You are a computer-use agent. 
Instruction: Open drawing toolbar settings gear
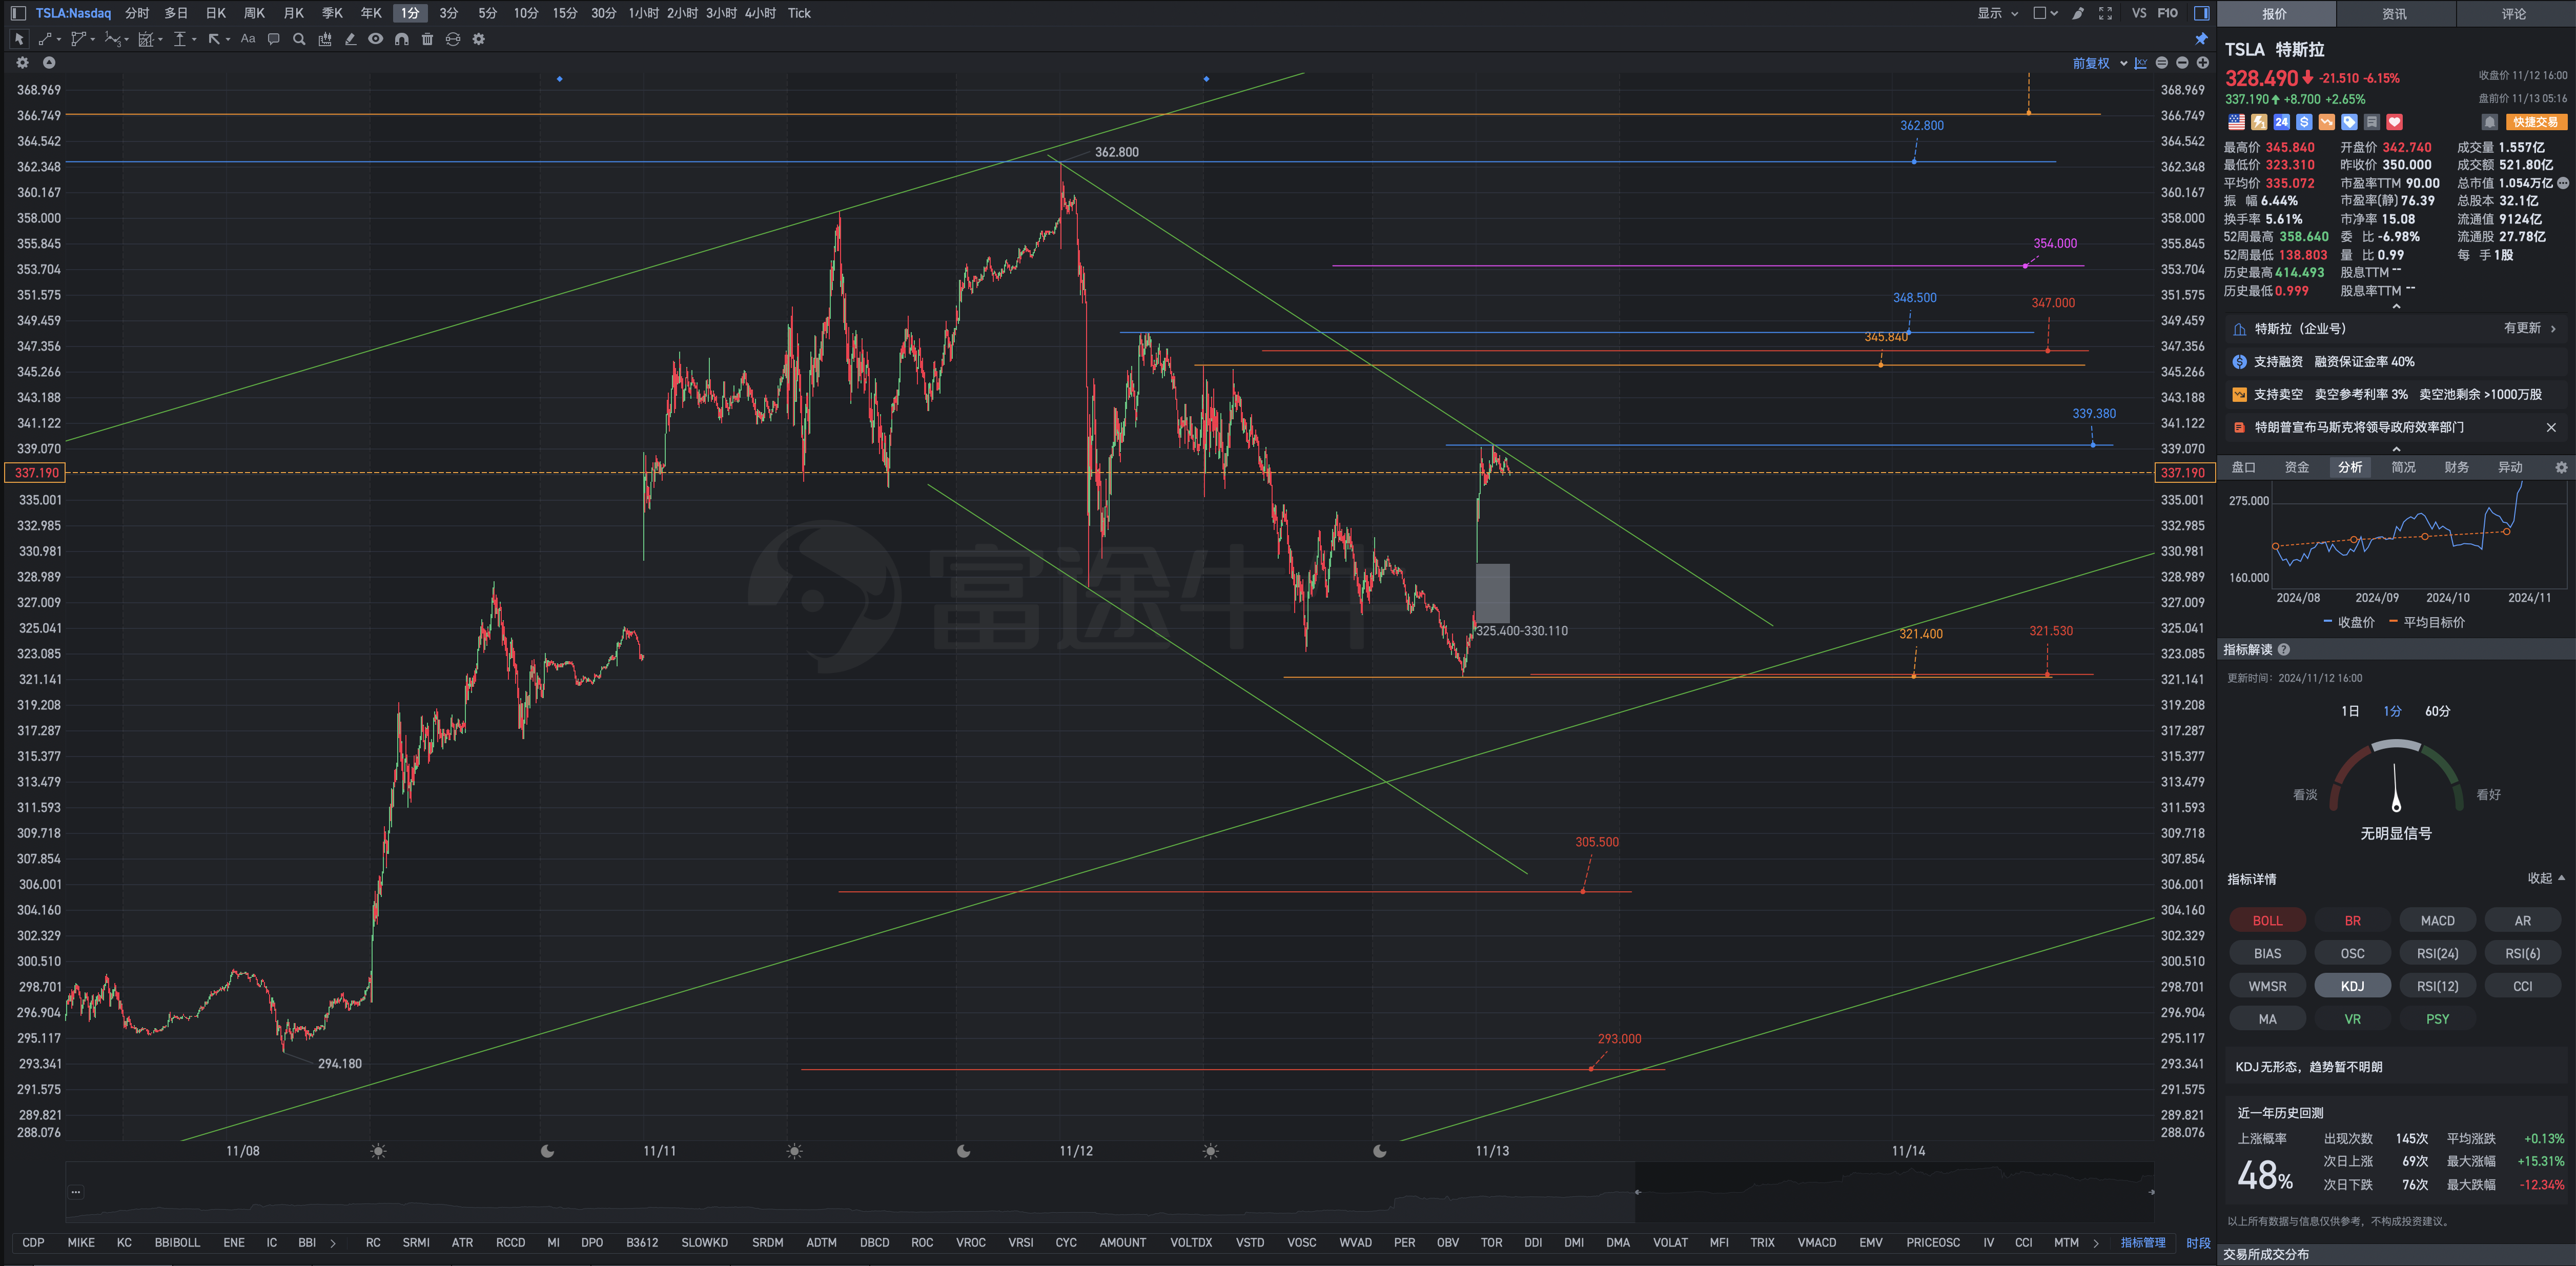479,39
